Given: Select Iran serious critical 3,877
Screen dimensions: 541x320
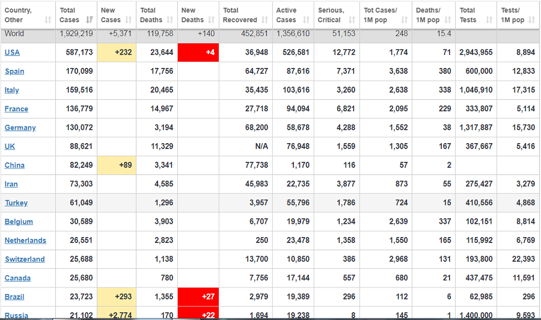Looking at the screenshot, I should 346,184.
